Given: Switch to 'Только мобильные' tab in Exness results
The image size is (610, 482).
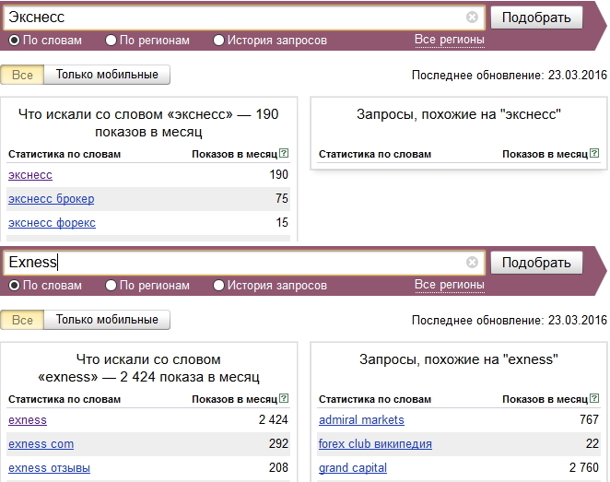Looking at the screenshot, I should click(x=107, y=320).
